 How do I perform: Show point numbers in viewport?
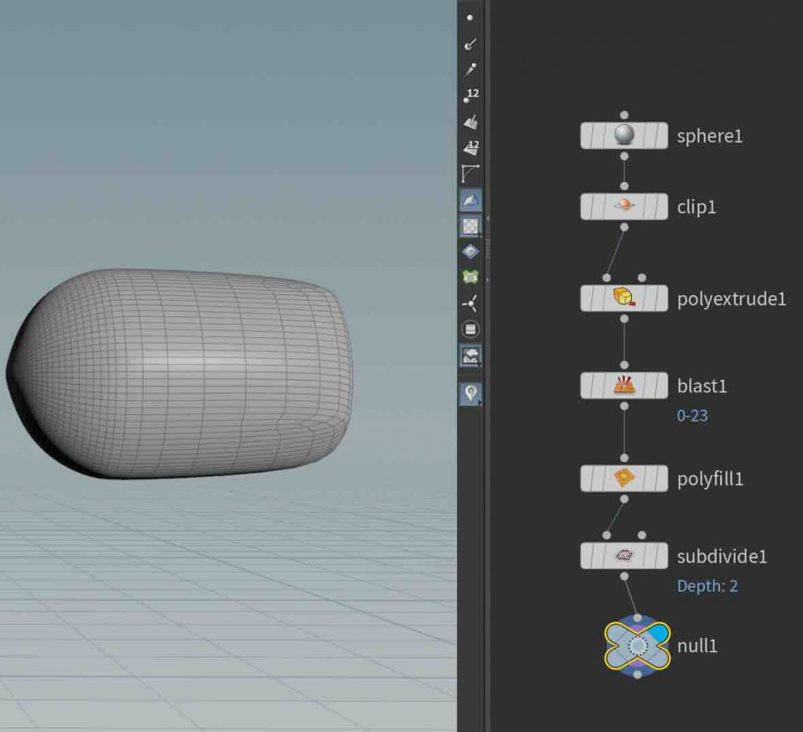(470, 96)
